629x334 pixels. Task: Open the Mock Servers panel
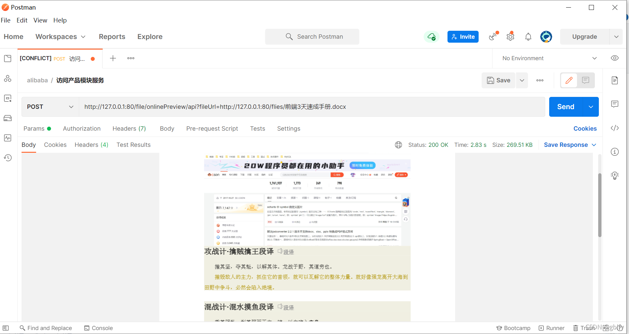(x=8, y=118)
